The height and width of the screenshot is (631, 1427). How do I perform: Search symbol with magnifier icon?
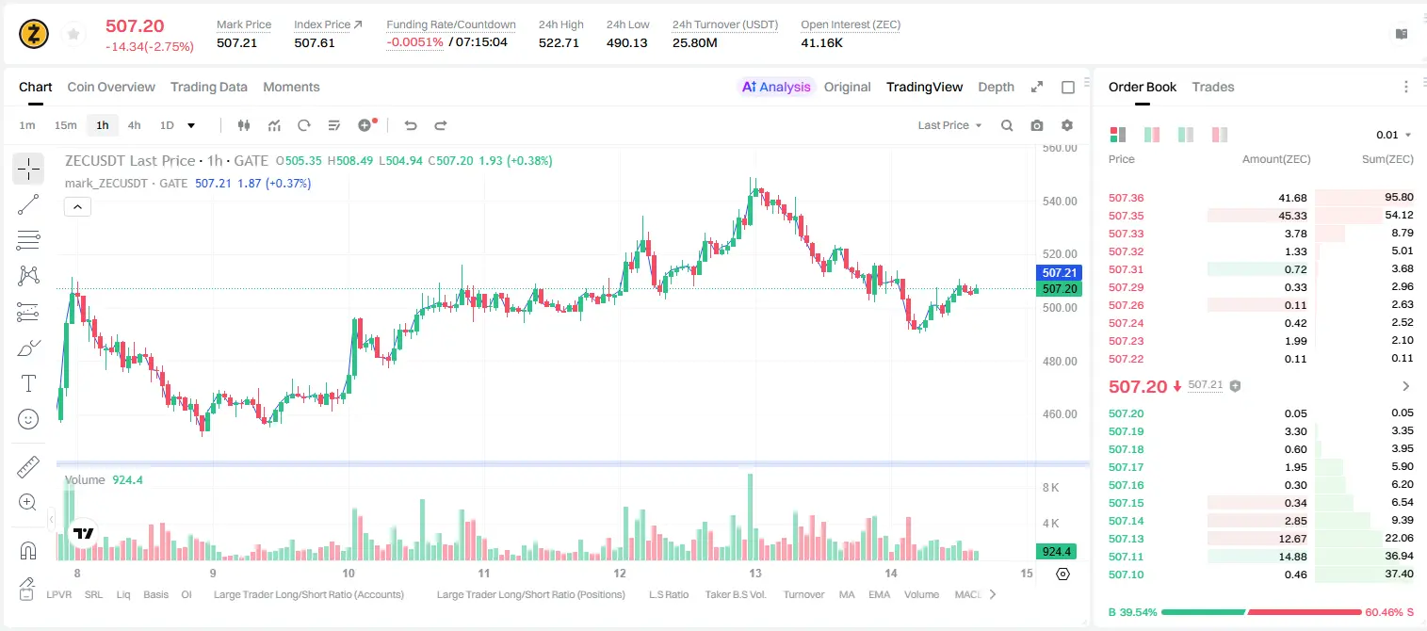click(x=1007, y=125)
